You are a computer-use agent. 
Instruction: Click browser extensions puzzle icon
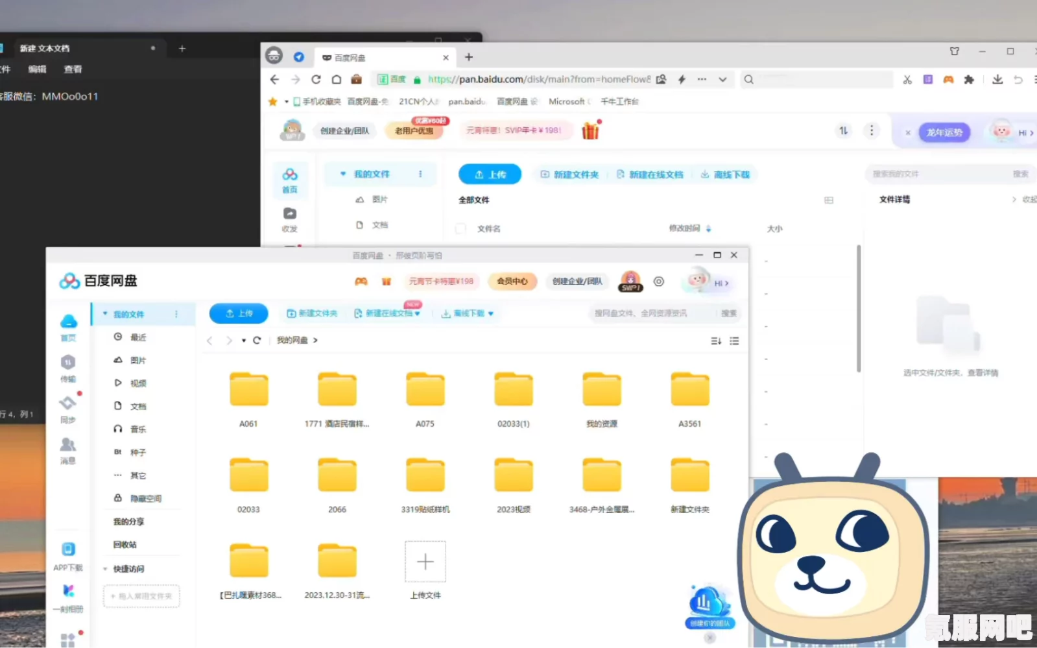click(969, 79)
